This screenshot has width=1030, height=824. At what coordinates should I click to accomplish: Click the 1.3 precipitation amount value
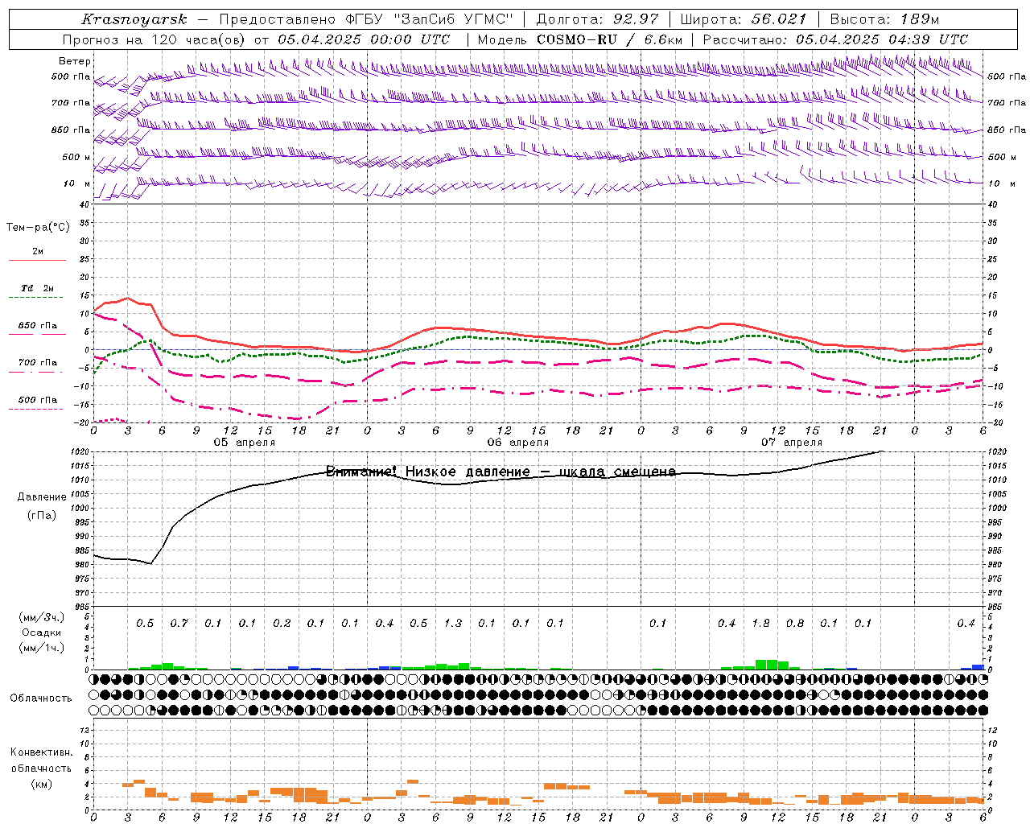click(x=453, y=624)
